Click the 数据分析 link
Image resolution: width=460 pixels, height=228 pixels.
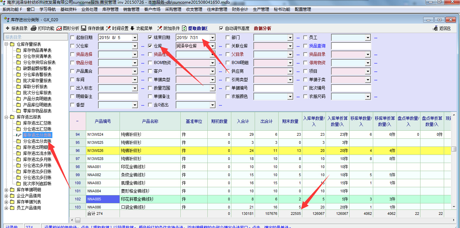click(262, 29)
